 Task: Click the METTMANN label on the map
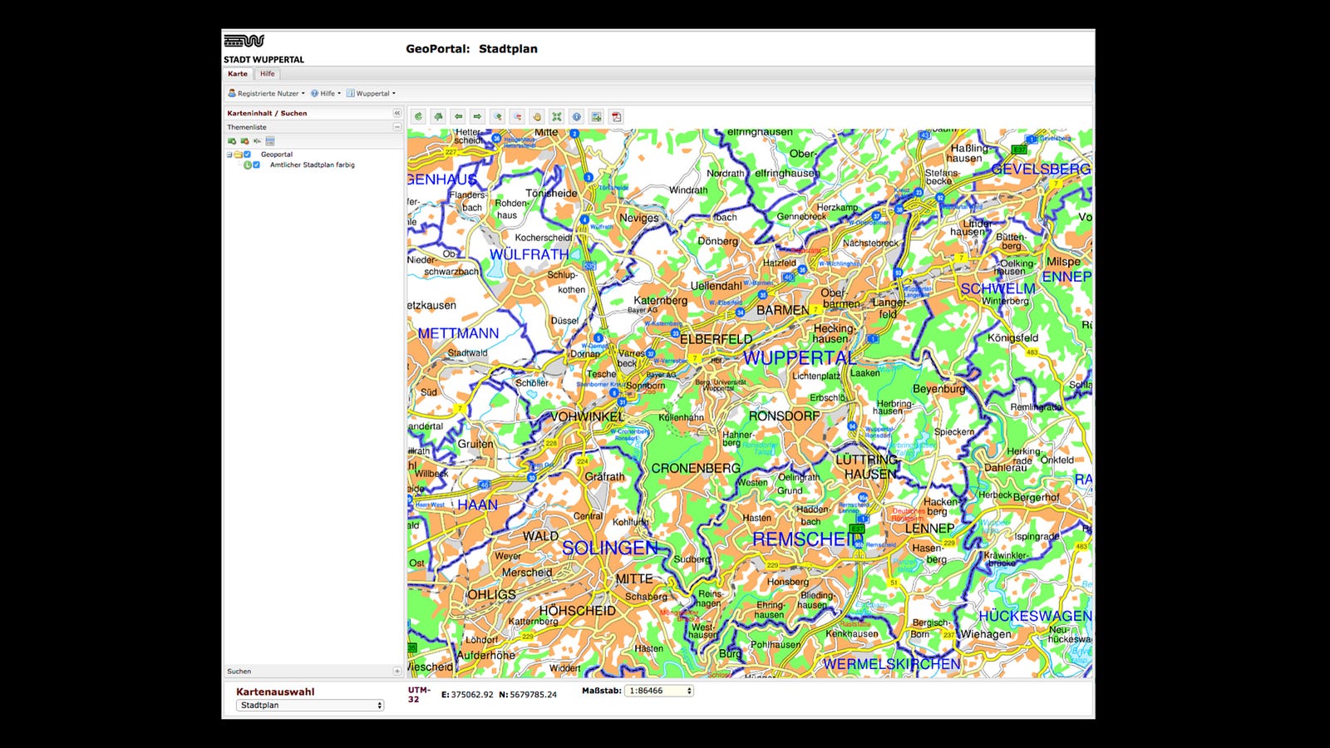tap(458, 333)
